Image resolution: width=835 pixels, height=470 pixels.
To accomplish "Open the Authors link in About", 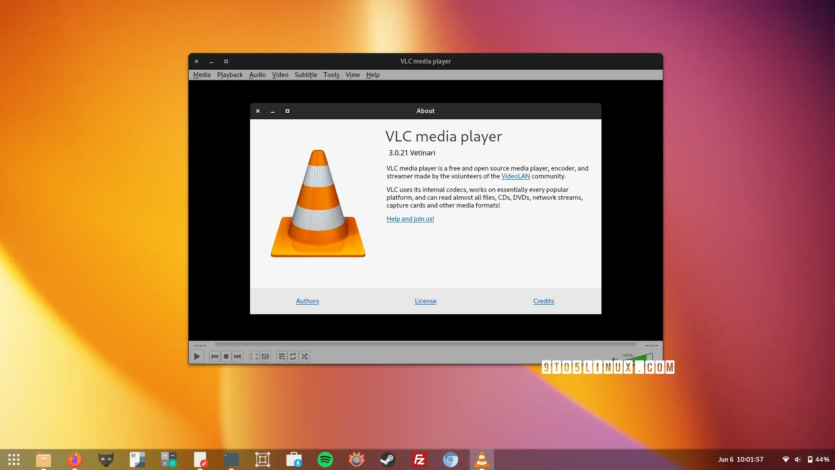I will pyautogui.click(x=307, y=301).
